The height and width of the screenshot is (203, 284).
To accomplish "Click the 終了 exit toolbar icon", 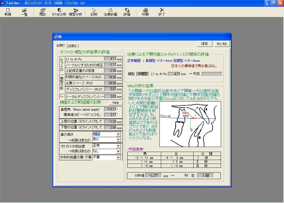I will [162, 12].
